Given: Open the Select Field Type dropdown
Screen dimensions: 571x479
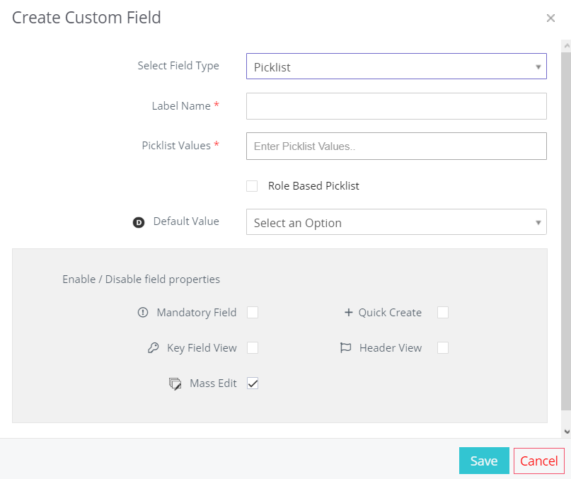Looking at the screenshot, I should coord(396,67).
